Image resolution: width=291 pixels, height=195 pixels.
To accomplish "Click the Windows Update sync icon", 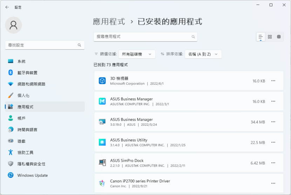I will click(x=11, y=175).
